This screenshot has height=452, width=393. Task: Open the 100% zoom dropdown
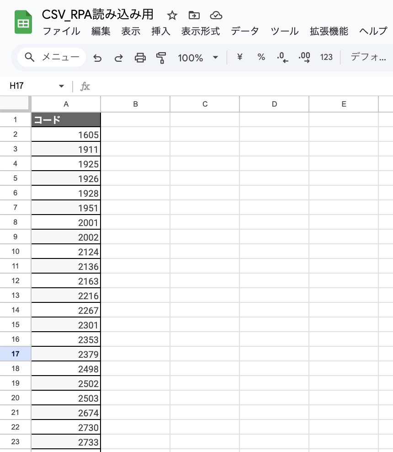[x=197, y=58]
